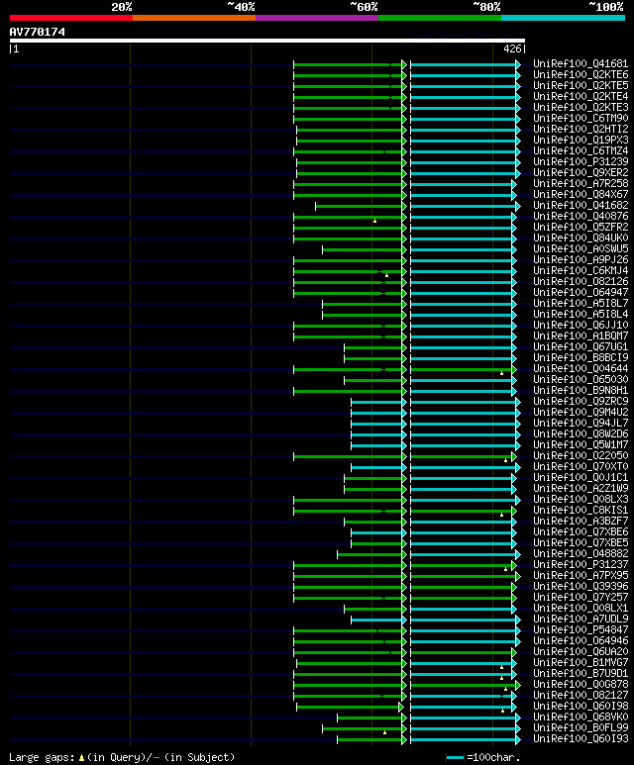Select the UniRef100_Q68VK0 label
The height and width of the screenshot is (765, 634).
point(581,717)
